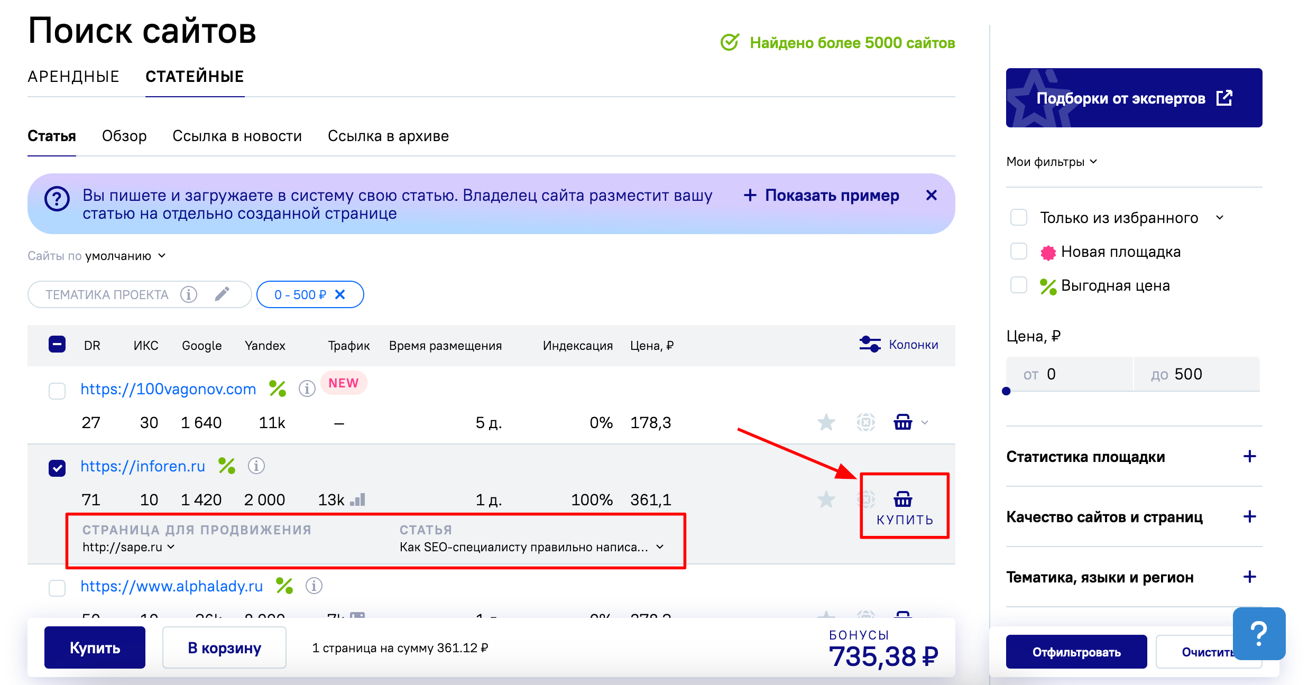Click the traffic chart icon in inforen.ru row
1308x685 pixels.
pos(358,499)
